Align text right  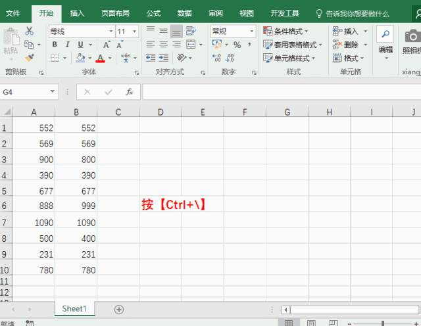(x=176, y=44)
